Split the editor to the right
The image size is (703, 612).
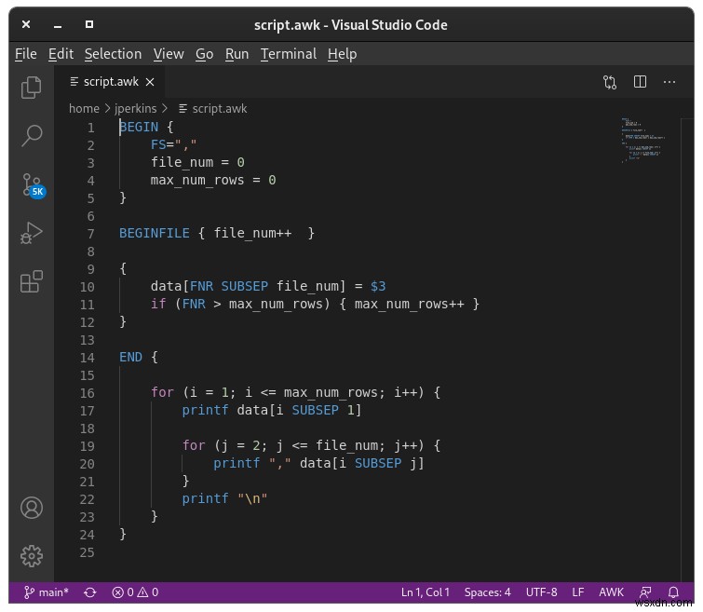[x=640, y=82]
